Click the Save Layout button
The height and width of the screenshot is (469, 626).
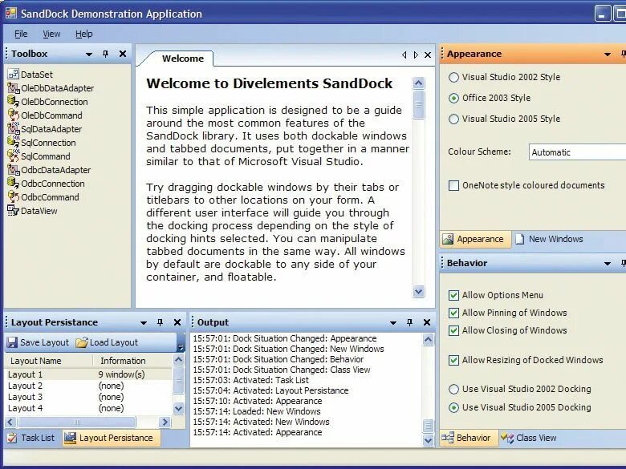39,342
